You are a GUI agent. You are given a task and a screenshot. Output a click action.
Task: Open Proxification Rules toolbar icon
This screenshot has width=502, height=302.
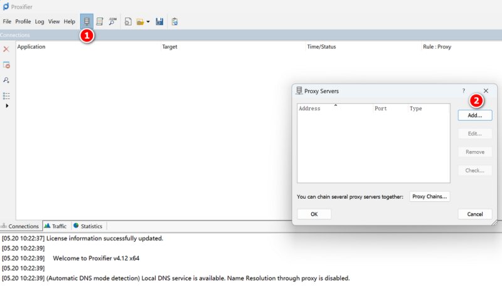pos(100,21)
